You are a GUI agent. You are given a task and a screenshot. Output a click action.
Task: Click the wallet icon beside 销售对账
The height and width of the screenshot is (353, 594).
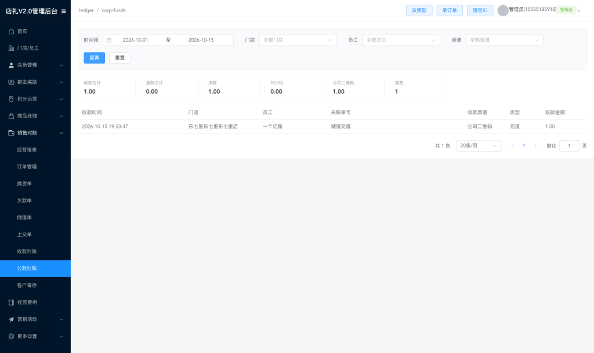[x=12, y=133]
